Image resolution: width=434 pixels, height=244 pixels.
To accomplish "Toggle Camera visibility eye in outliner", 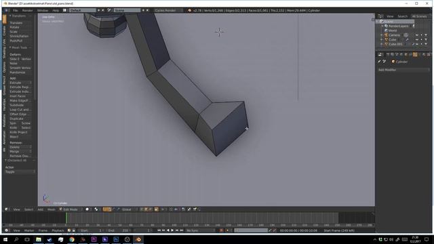I will [417, 35].
